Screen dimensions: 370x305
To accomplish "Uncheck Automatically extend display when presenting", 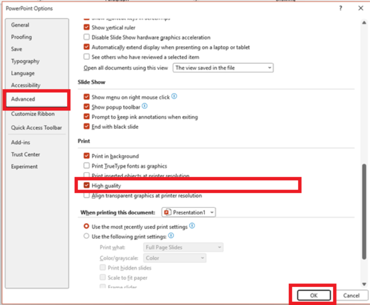I will 86,47.
